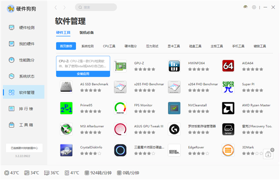Open the CrystalDiskInfo icon

coord(66,150)
